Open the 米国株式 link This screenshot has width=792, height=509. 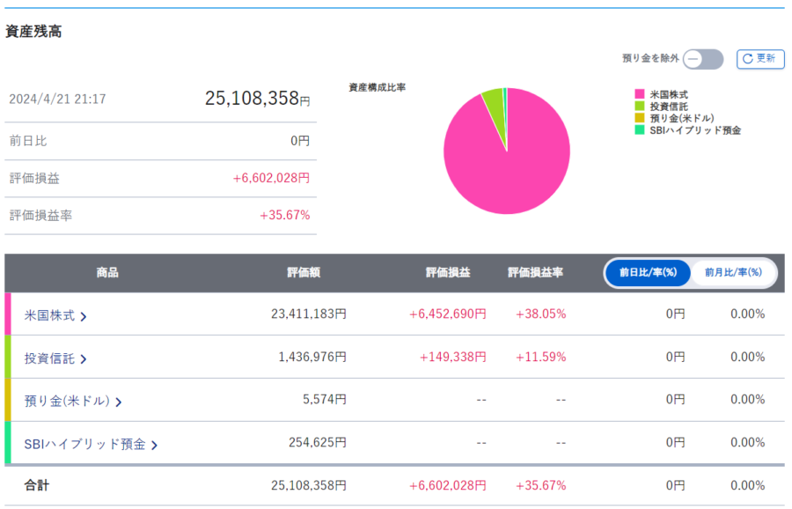pyautogui.click(x=49, y=314)
